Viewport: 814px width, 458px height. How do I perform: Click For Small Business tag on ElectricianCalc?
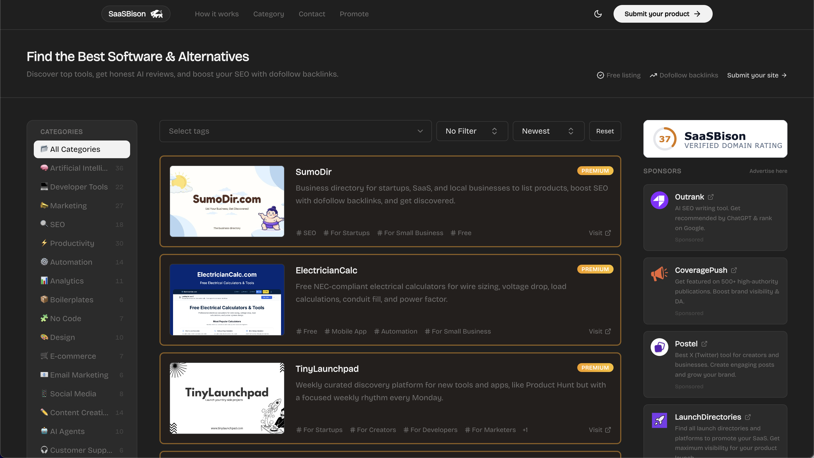(458, 331)
